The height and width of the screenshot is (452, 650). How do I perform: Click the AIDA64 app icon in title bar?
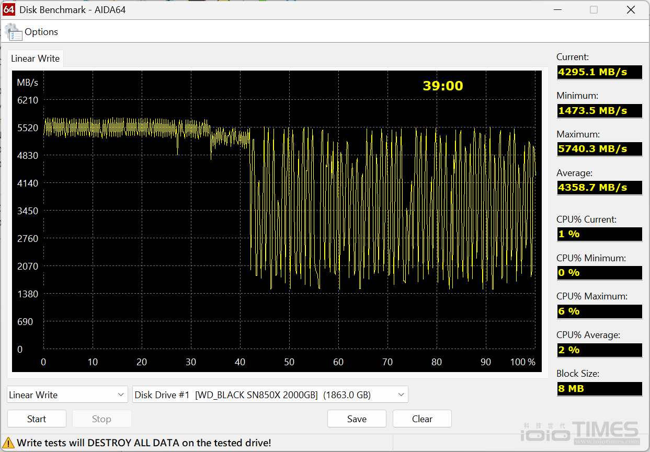tap(9, 9)
